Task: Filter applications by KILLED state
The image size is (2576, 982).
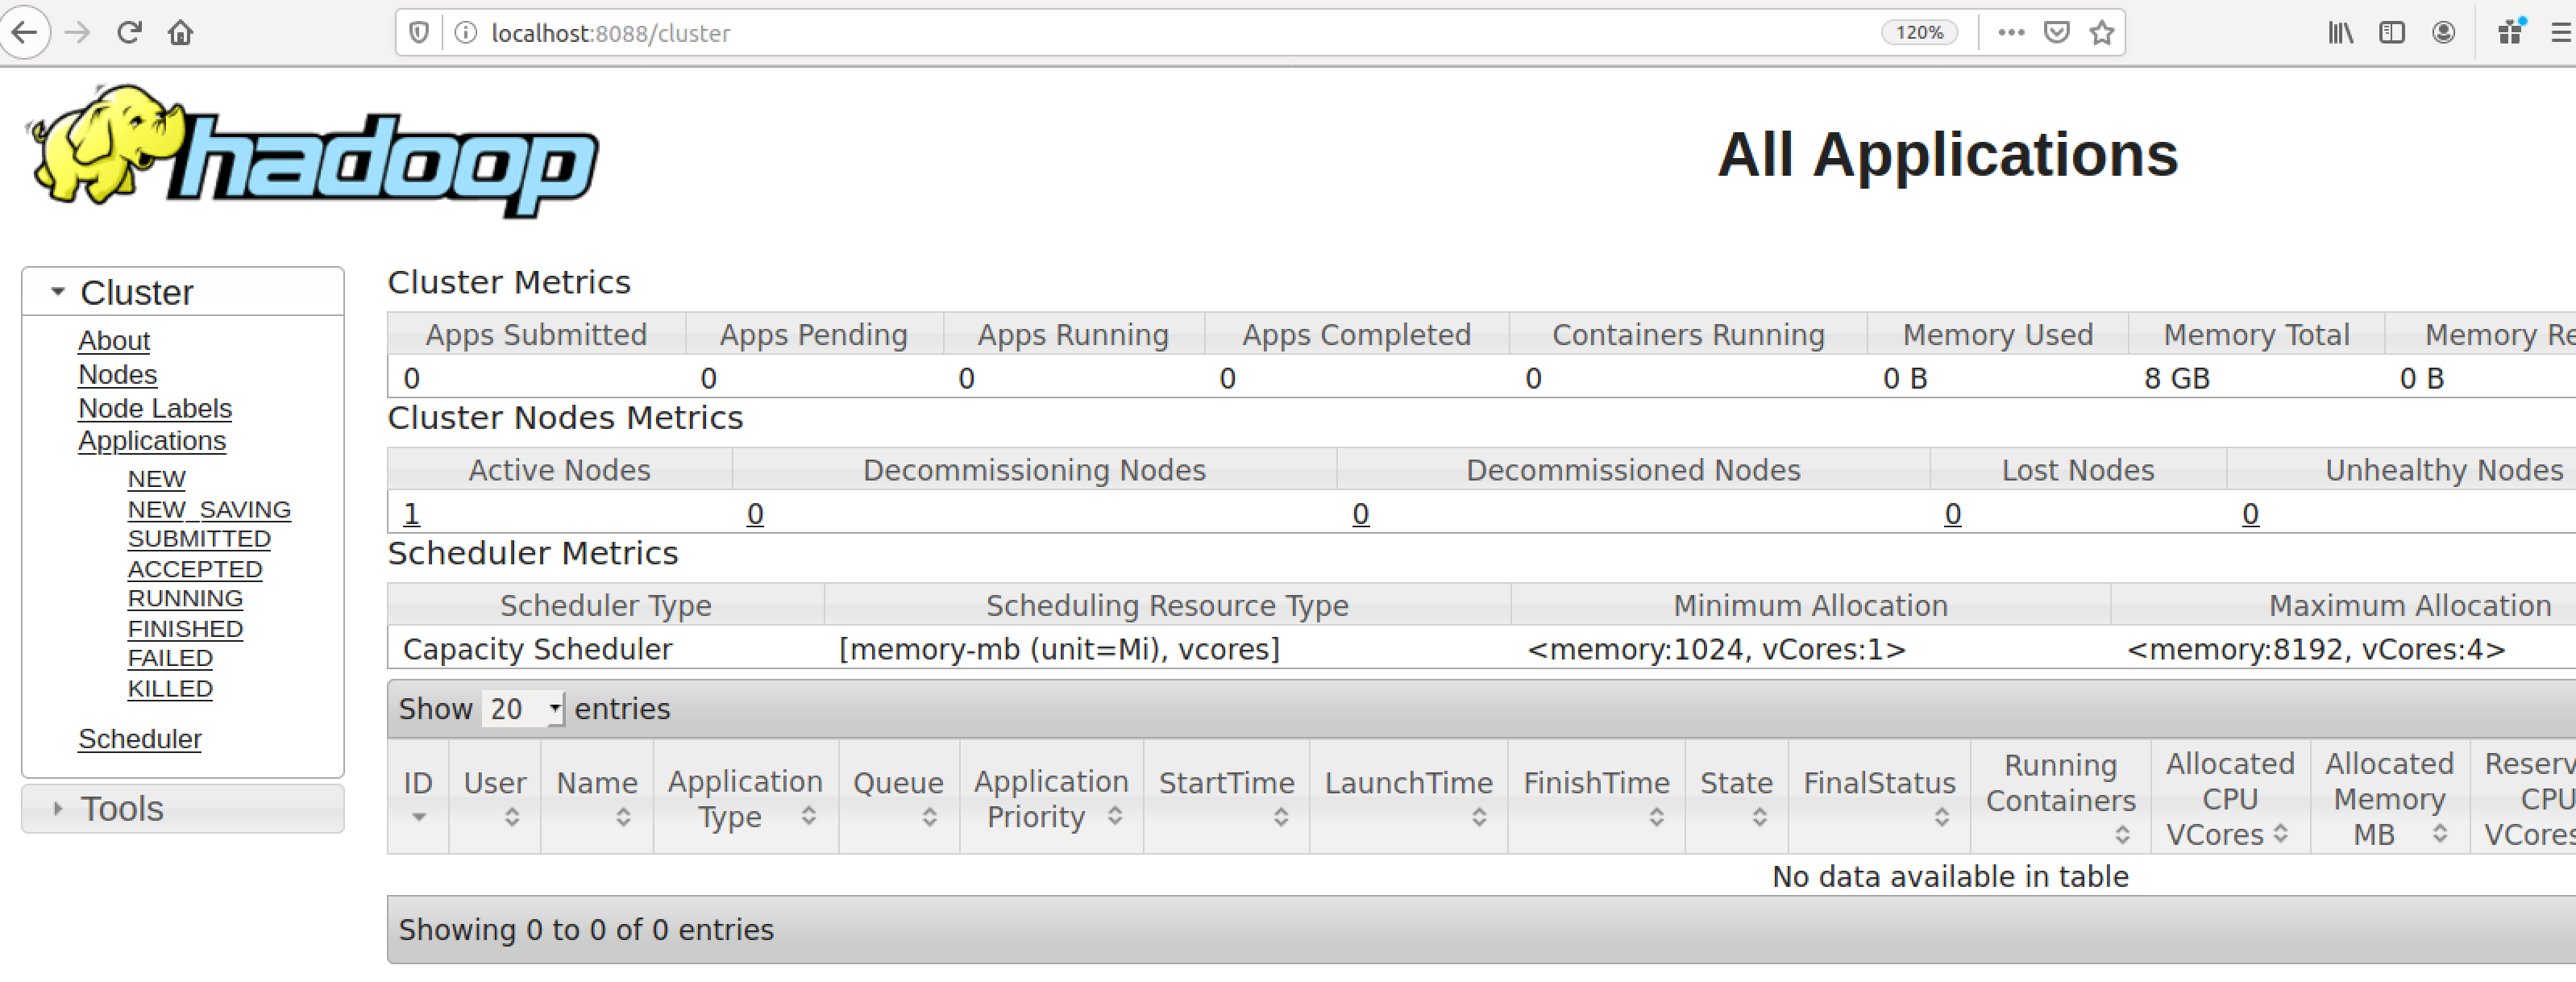Action: [x=170, y=689]
